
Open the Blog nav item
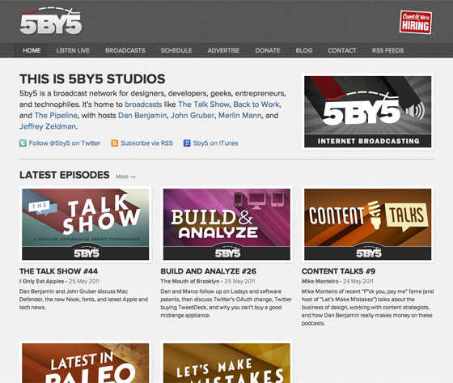[x=304, y=50]
